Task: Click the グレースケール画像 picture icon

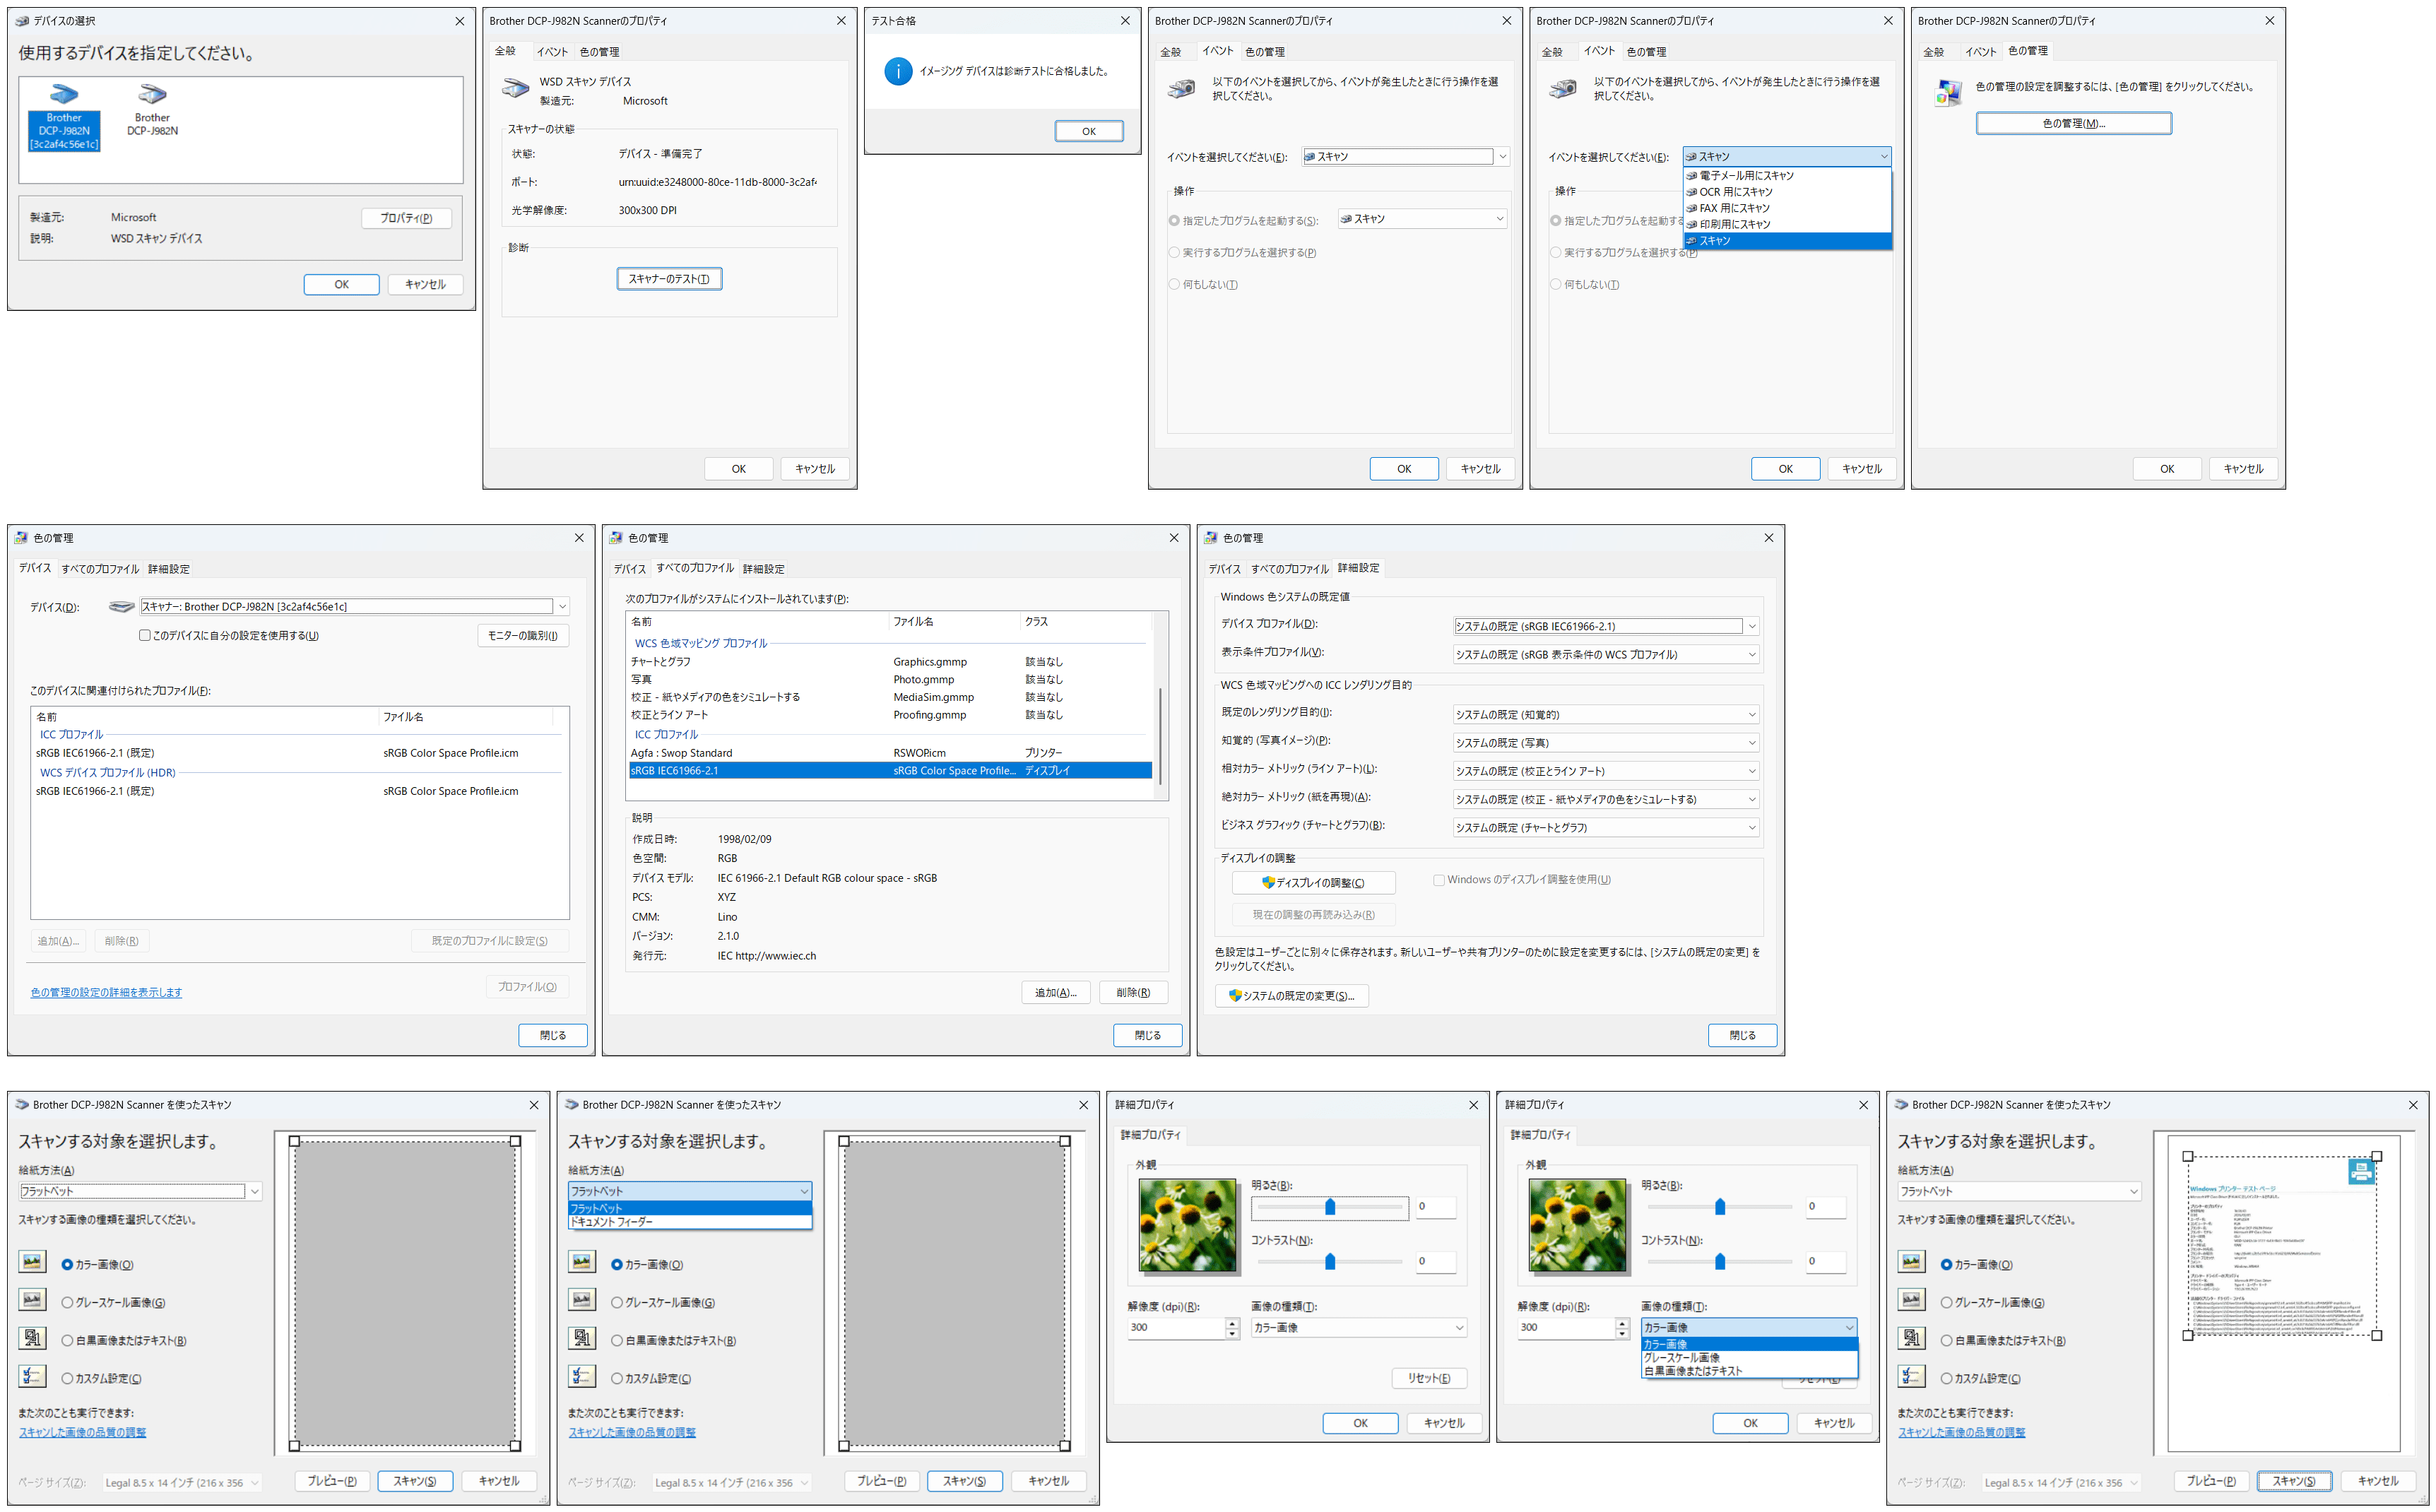Action: click(x=33, y=1300)
